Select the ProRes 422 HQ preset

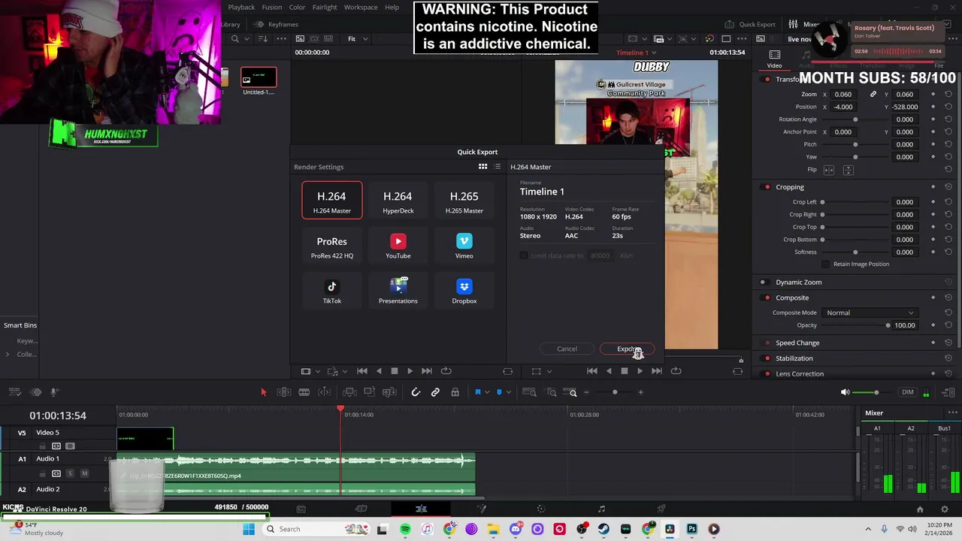tap(331, 246)
